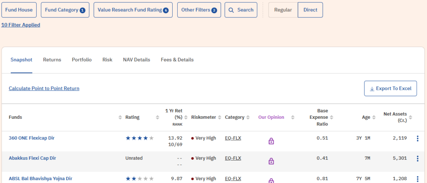Open three-dot menu for Abakkus Flexi Cap Dir
Viewport: 427px width, 183px height.
click(417, 158)
